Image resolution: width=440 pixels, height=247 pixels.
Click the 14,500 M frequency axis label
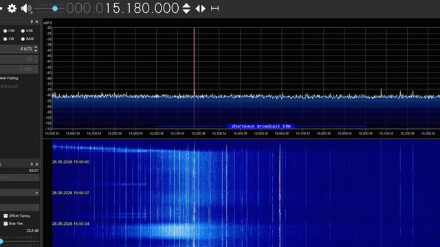(52, 134)
